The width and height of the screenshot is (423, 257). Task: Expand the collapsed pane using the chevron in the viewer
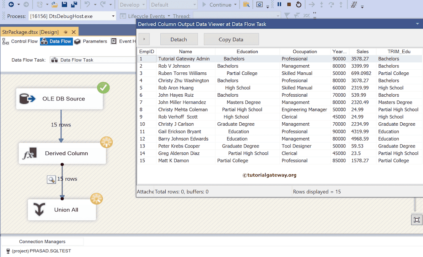coord(144,39)
